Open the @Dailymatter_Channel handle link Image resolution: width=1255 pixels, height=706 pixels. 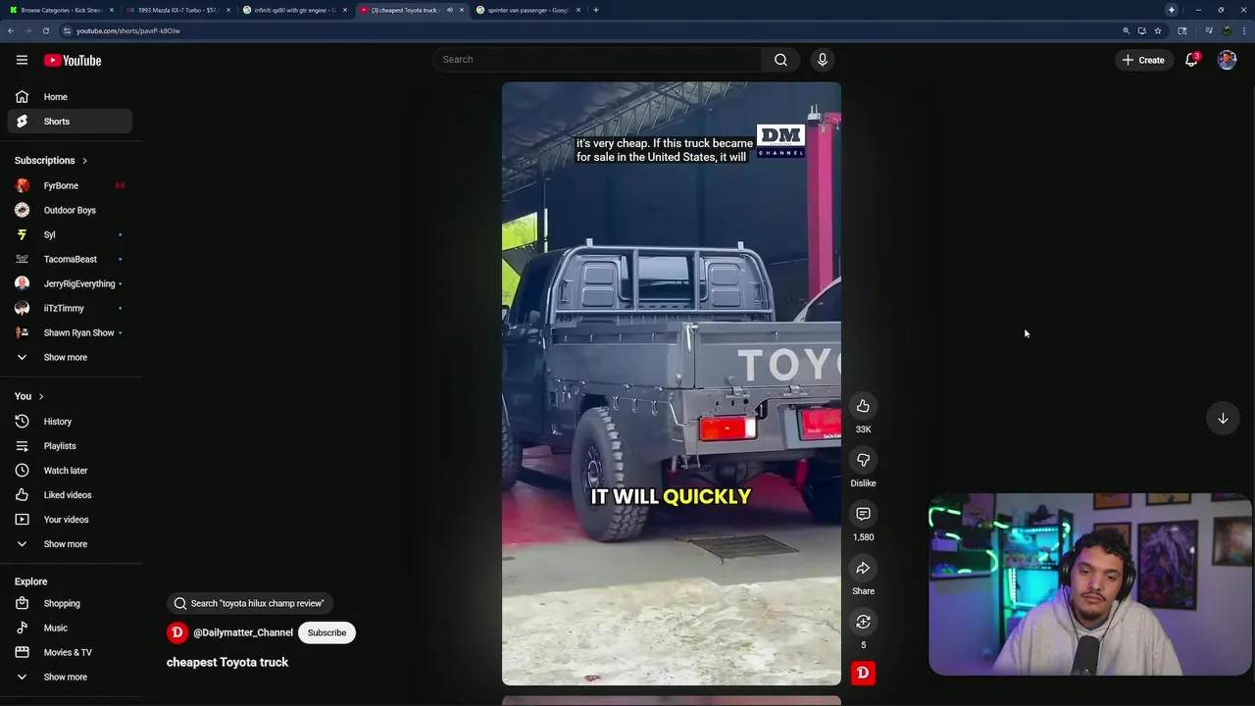click(x=243, y=632)
